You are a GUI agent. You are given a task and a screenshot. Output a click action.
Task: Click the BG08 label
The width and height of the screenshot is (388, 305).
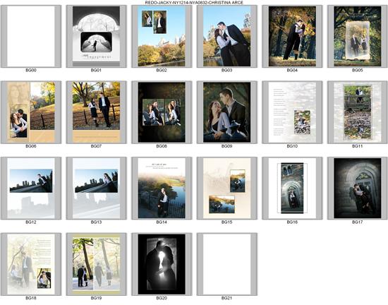162,146
